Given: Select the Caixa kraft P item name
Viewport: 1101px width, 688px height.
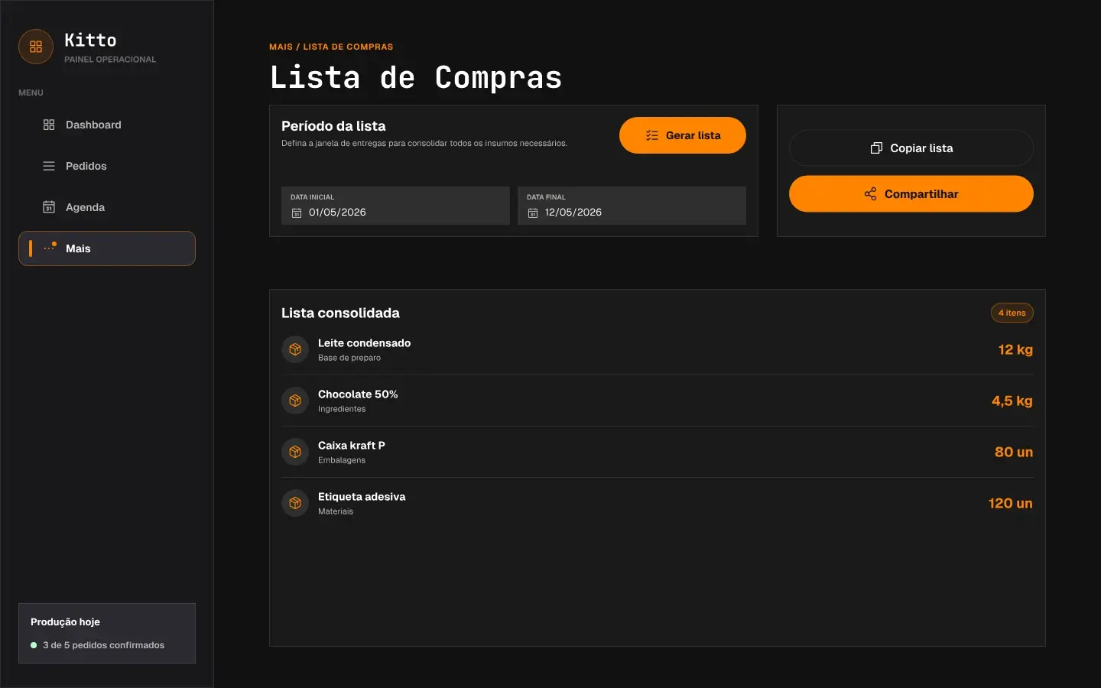Looking at the screenshot, I should pyautogui.click(x=352, y=446).
